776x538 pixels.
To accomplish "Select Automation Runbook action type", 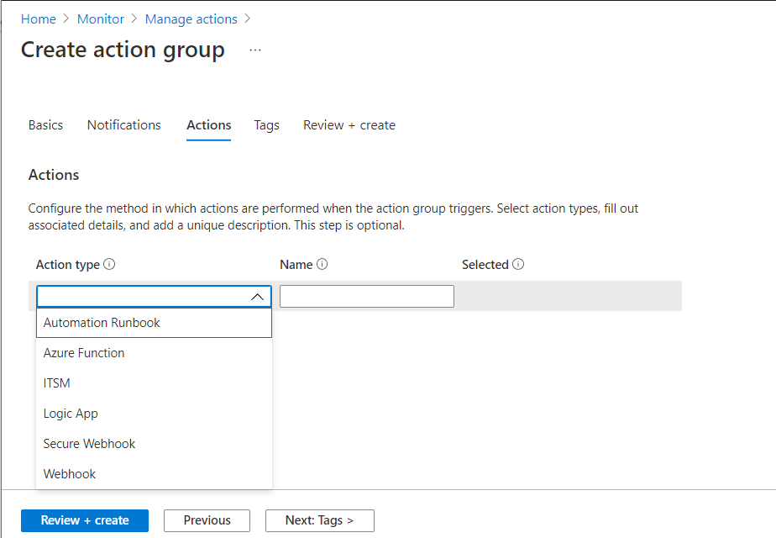I will point(154,323).
